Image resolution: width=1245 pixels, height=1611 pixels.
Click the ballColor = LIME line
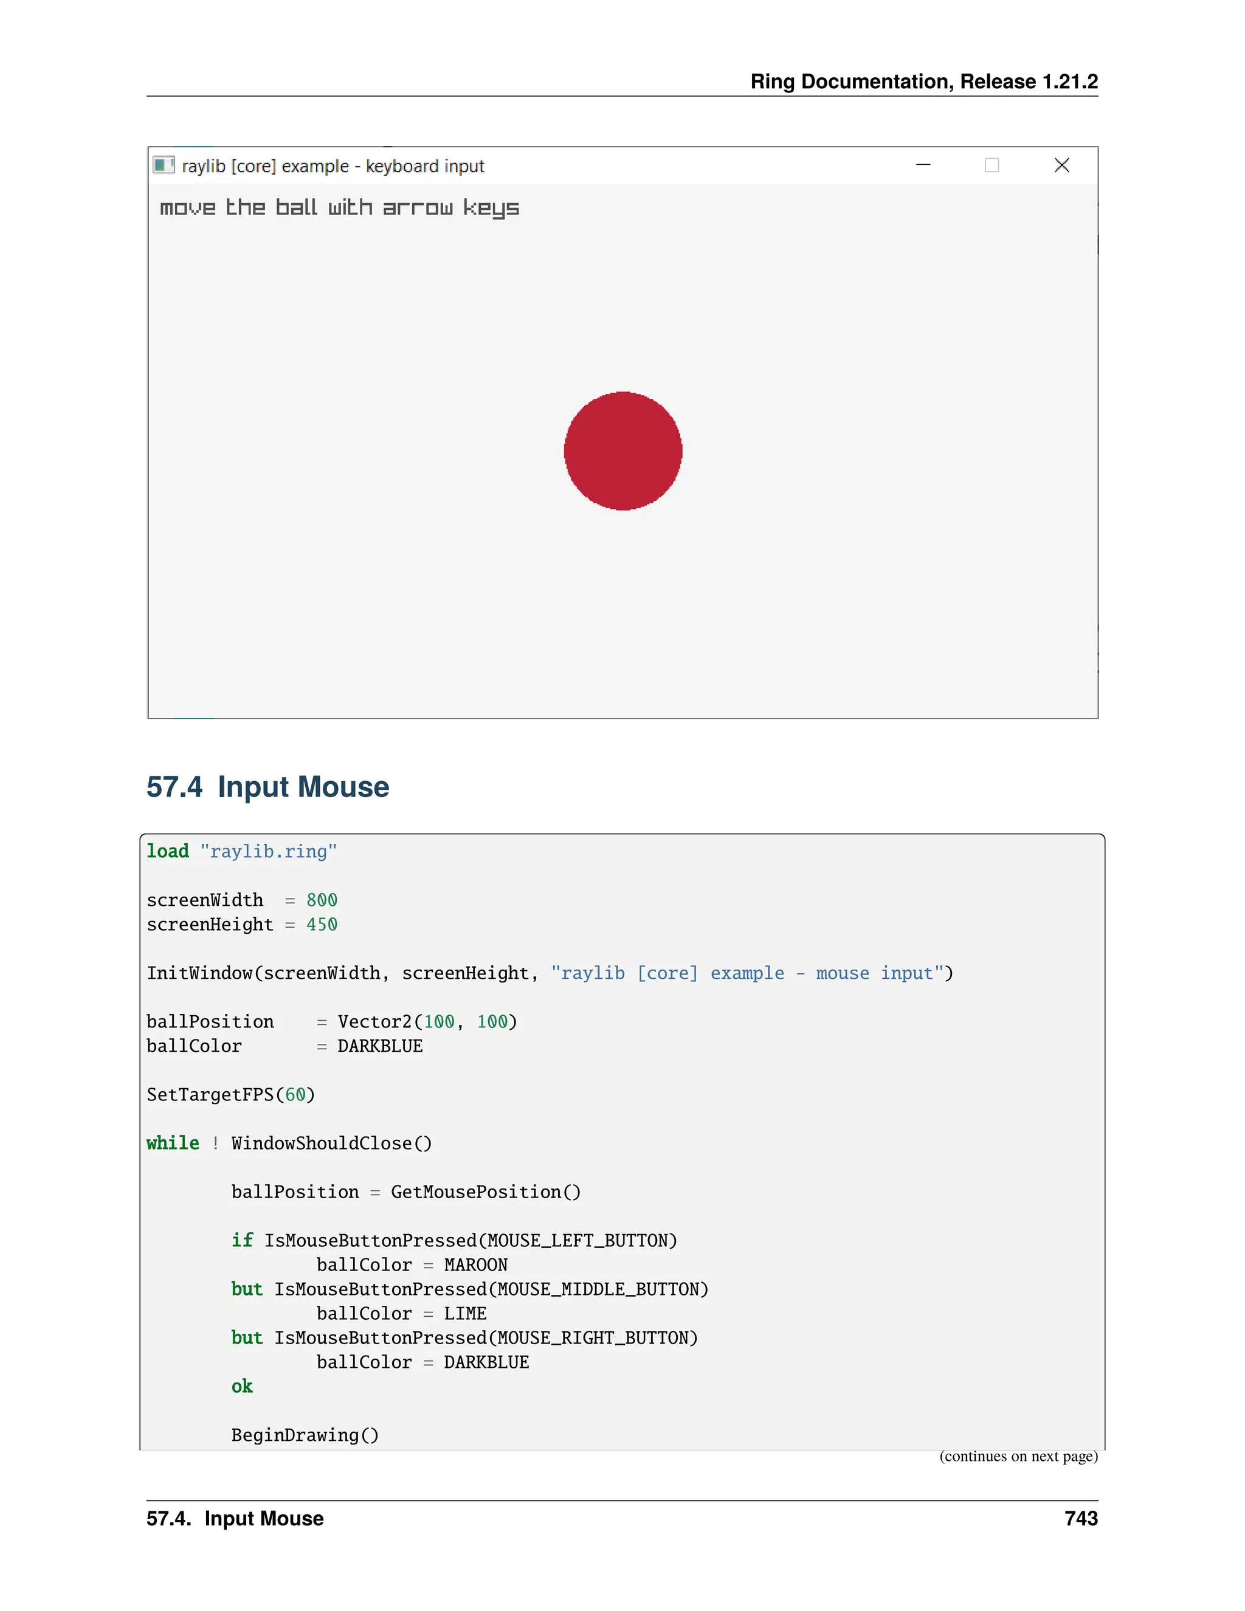401,1314
